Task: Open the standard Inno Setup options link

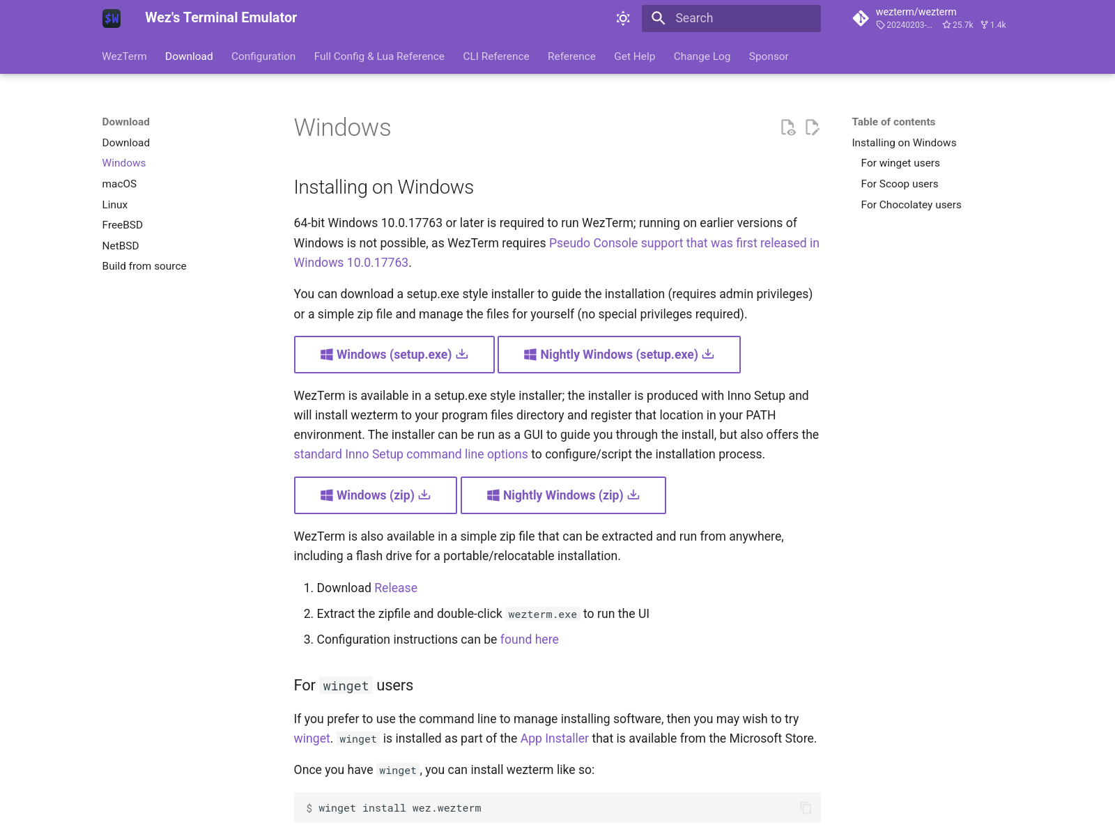Action: tap(410, 454)
